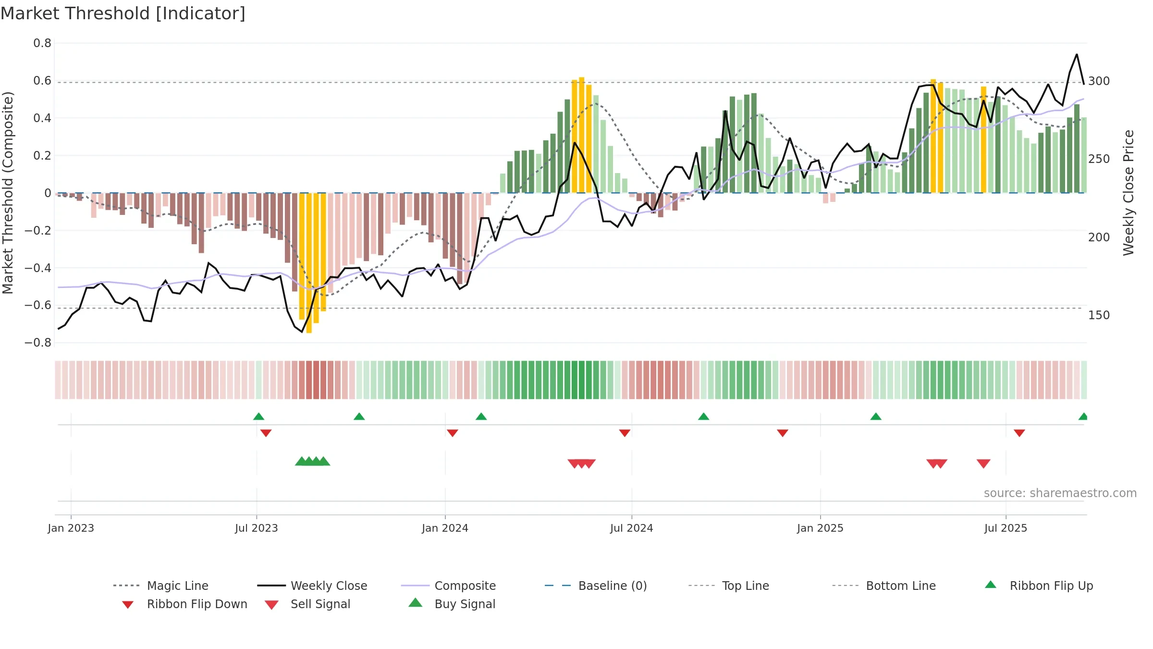The width and height of the screenshot is (1153, 649).
Task: Click the '300' tick on the price axis
Action: (1099, 81)
